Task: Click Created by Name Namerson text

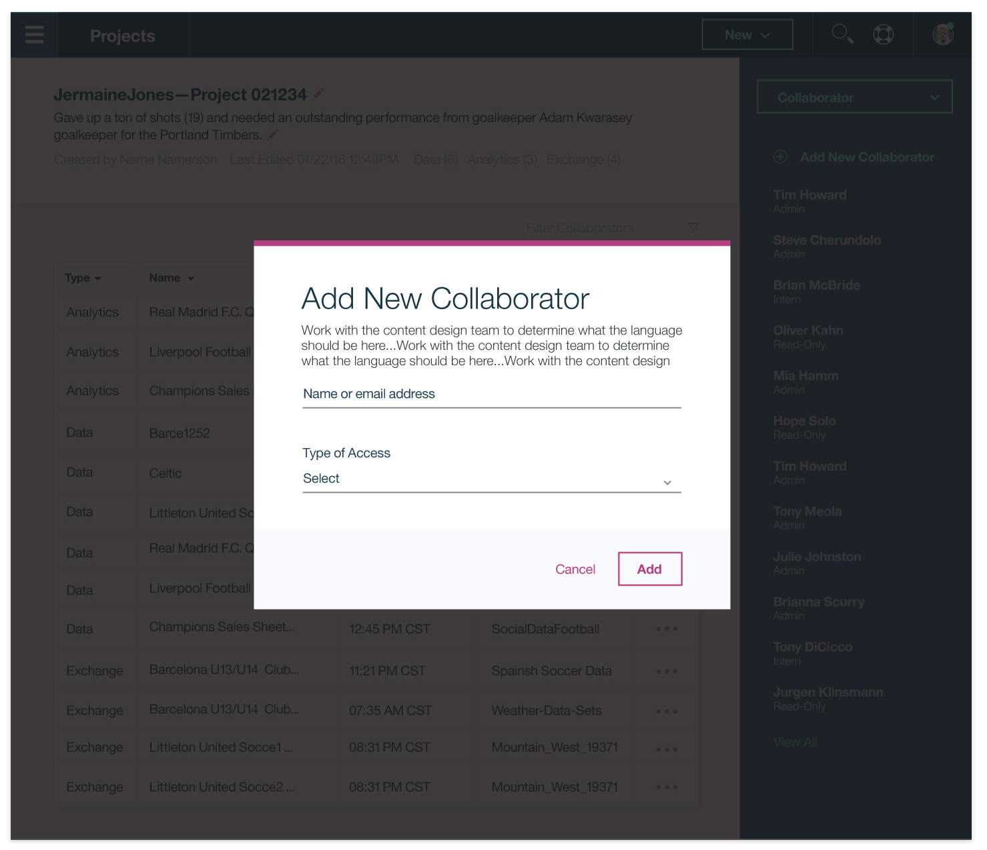Action: [135, 160]
